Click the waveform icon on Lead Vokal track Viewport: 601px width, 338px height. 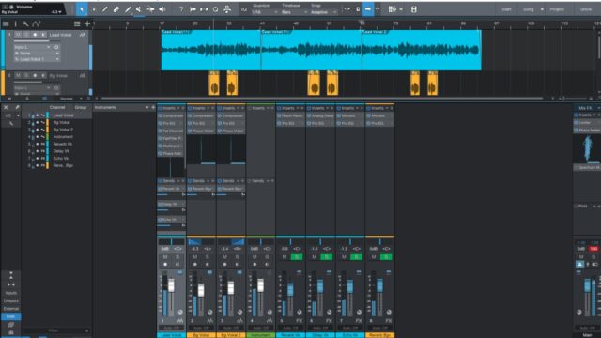pyautogui.click(x=83, y=35)
